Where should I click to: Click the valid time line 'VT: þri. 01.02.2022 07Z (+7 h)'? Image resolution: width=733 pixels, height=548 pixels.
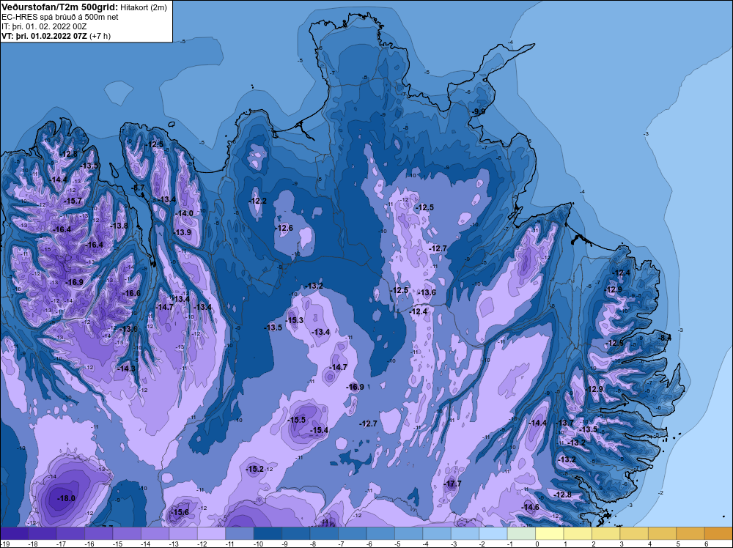coord(56,36)
